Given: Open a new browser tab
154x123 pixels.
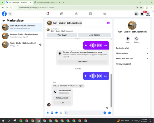Looking at the screenshot, I should coord(64,2).
